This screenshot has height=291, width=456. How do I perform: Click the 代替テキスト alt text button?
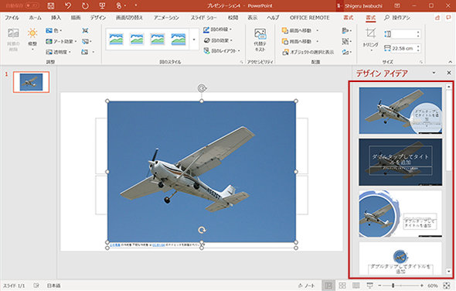tap(260, 40)
